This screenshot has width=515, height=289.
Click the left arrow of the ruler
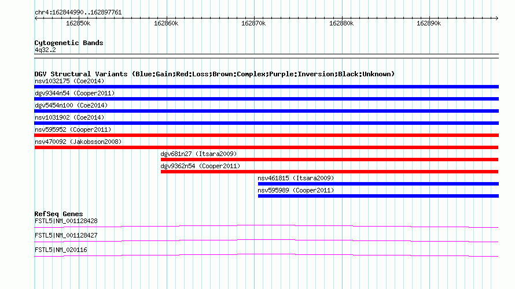[36, 18]
